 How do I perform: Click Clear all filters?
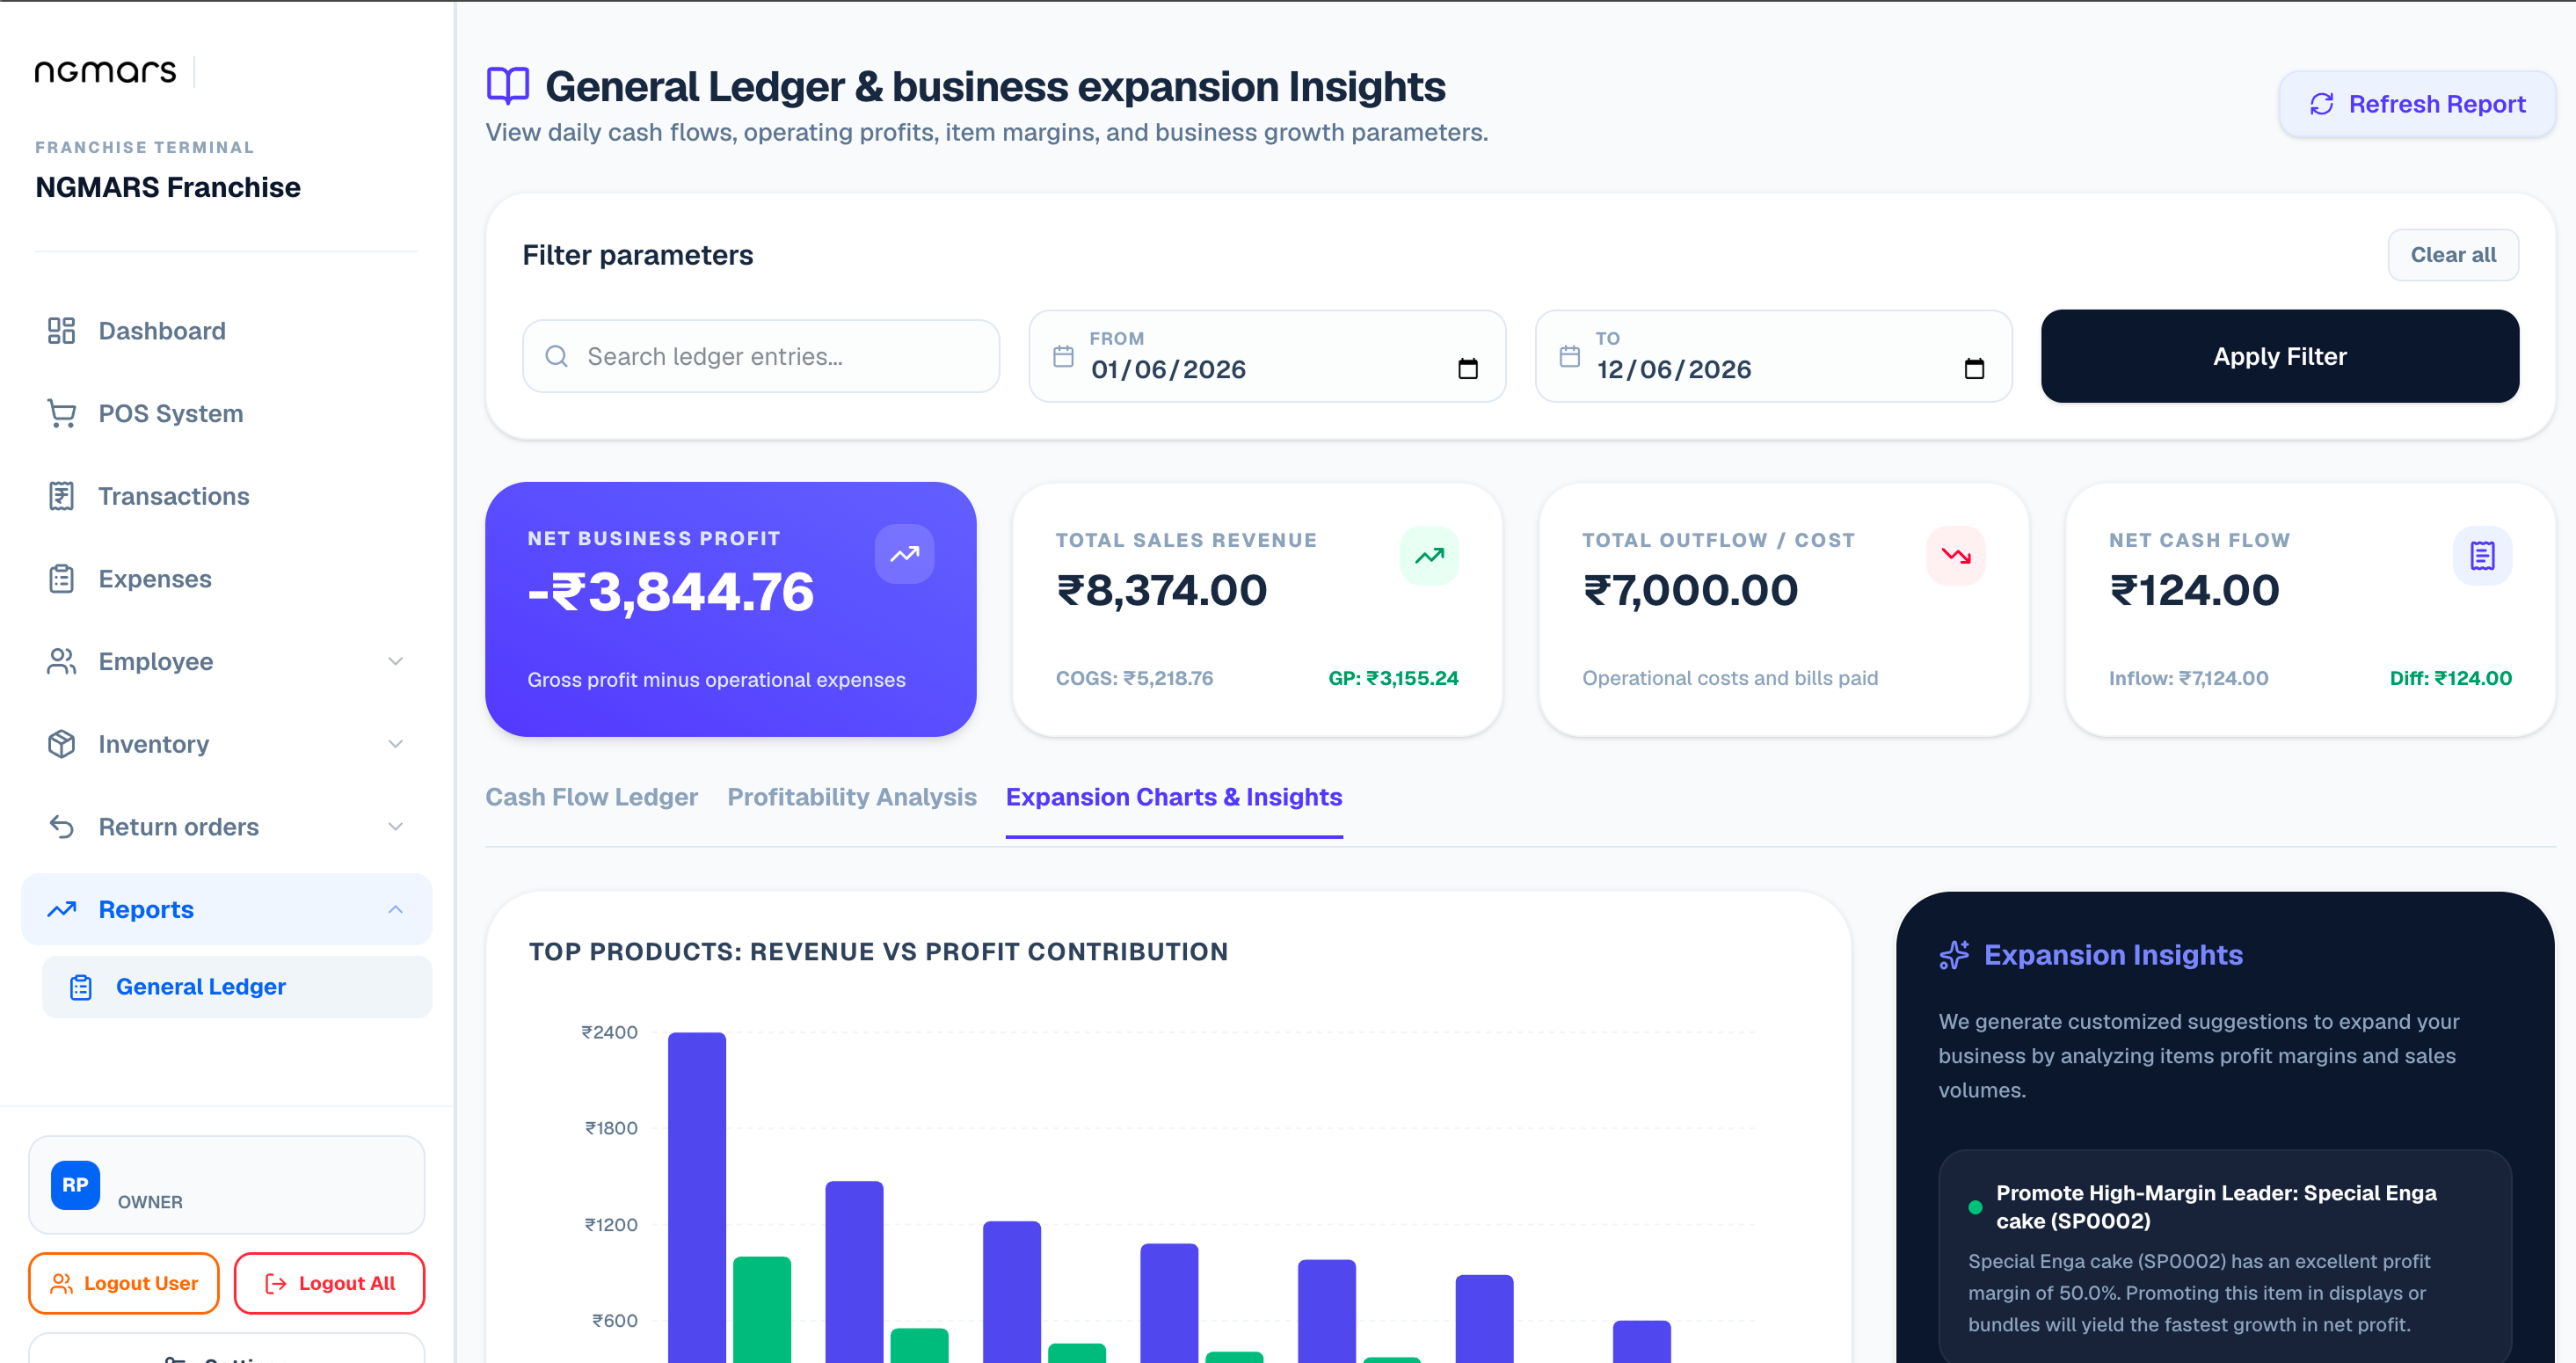pos(2453,255)
